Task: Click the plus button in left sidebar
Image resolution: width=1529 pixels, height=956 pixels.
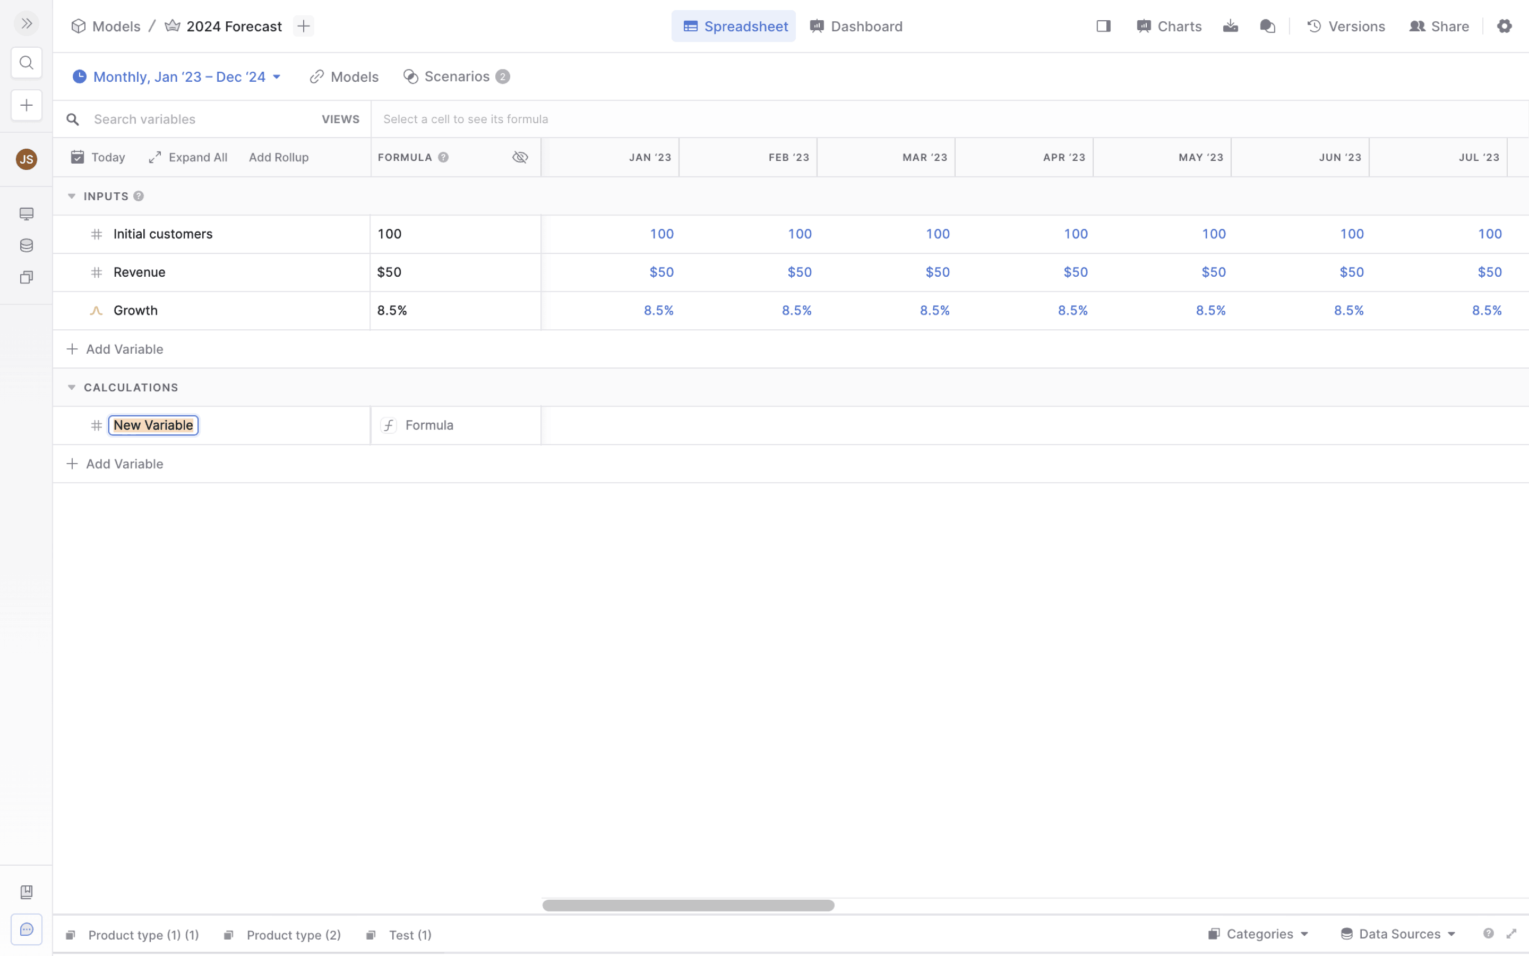Action: (x=27, y=105)
